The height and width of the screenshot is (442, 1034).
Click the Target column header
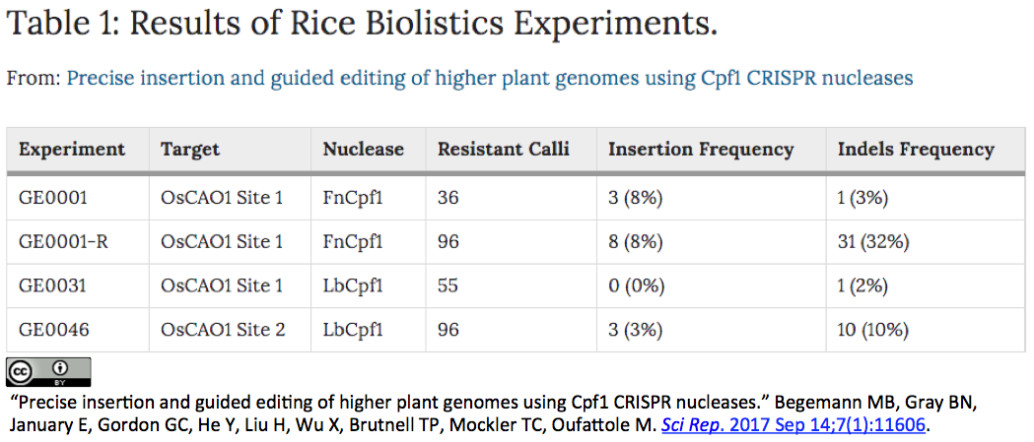coord(190,150)
